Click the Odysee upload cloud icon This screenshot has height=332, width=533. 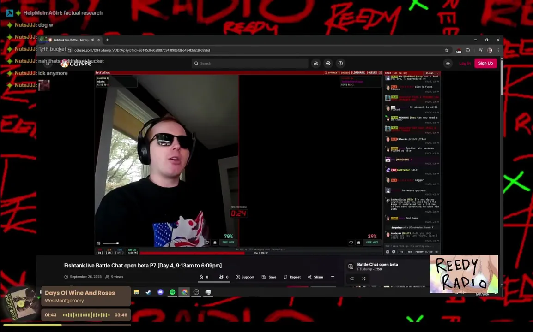[x=316, y=64]
